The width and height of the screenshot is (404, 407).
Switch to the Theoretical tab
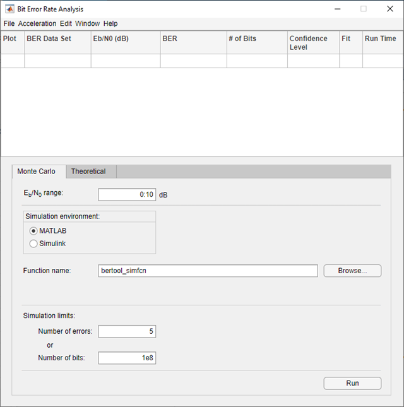pos(88,172)
